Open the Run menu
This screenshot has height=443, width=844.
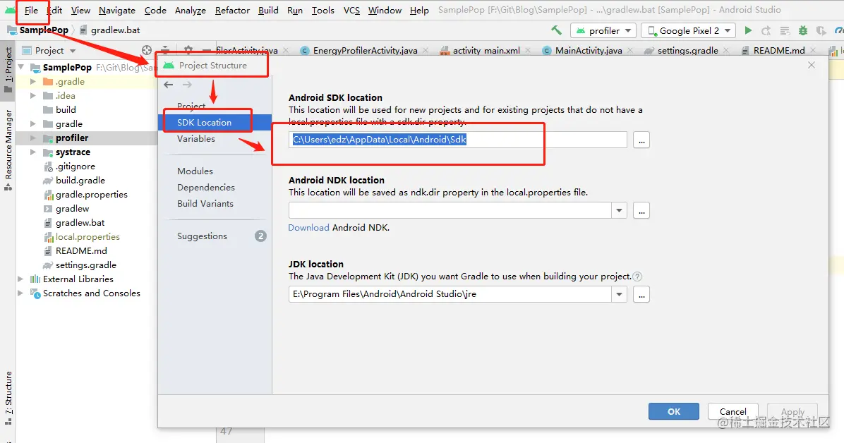point(295,10)
